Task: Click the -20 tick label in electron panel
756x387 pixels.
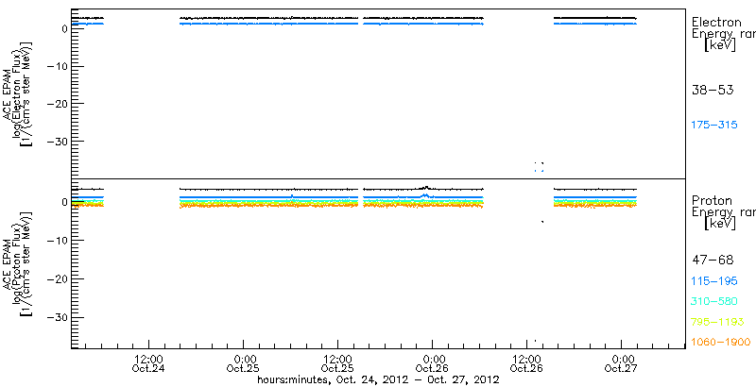Action: (57, 104)
